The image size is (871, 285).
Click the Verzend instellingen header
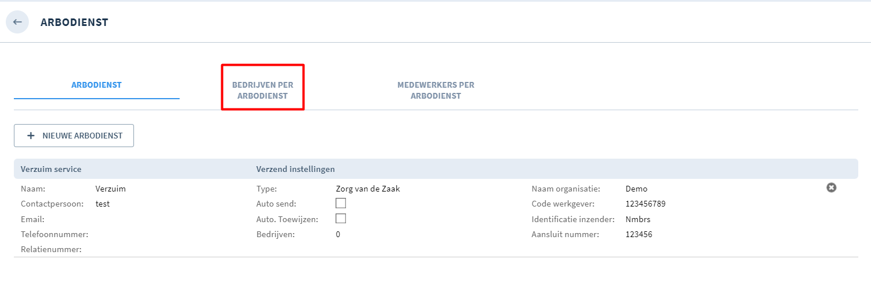[x=296, y=169]
